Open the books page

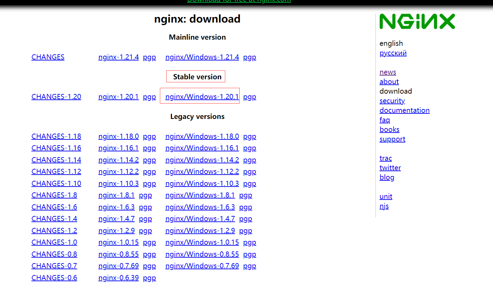390,130
